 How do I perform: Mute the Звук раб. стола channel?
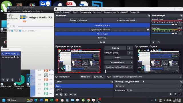pyautogui.click(x=176, y=24)
